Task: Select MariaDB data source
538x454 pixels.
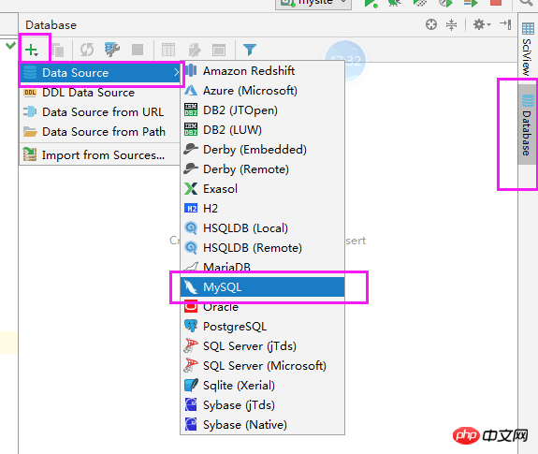Action: (263, 267)
